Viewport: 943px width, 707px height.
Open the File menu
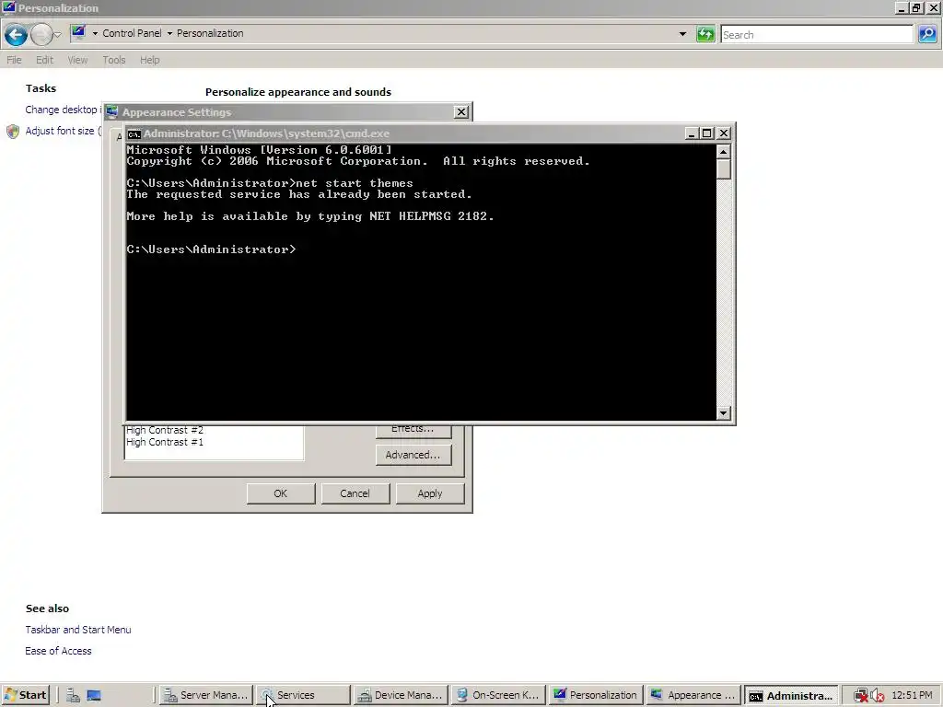pyautogui.click(x=14, y=60)
